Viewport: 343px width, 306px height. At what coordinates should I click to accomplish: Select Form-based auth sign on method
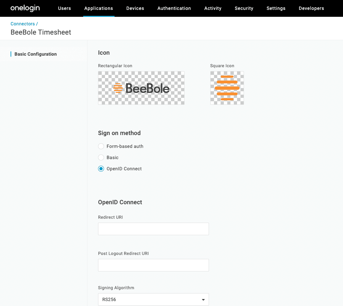101,146
